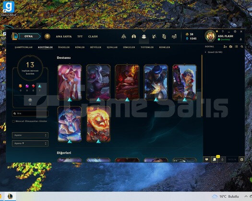
Task: Open the Aşama dropdown without arrow
Action: tap(30, 135)
